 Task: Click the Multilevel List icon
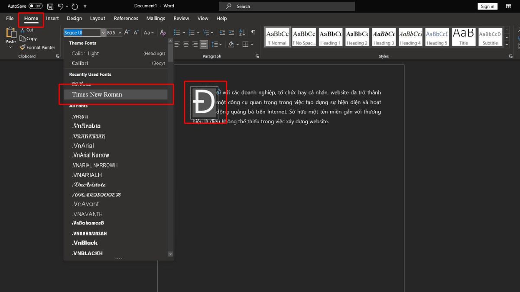pyautogui.click(x=206, y=32)
